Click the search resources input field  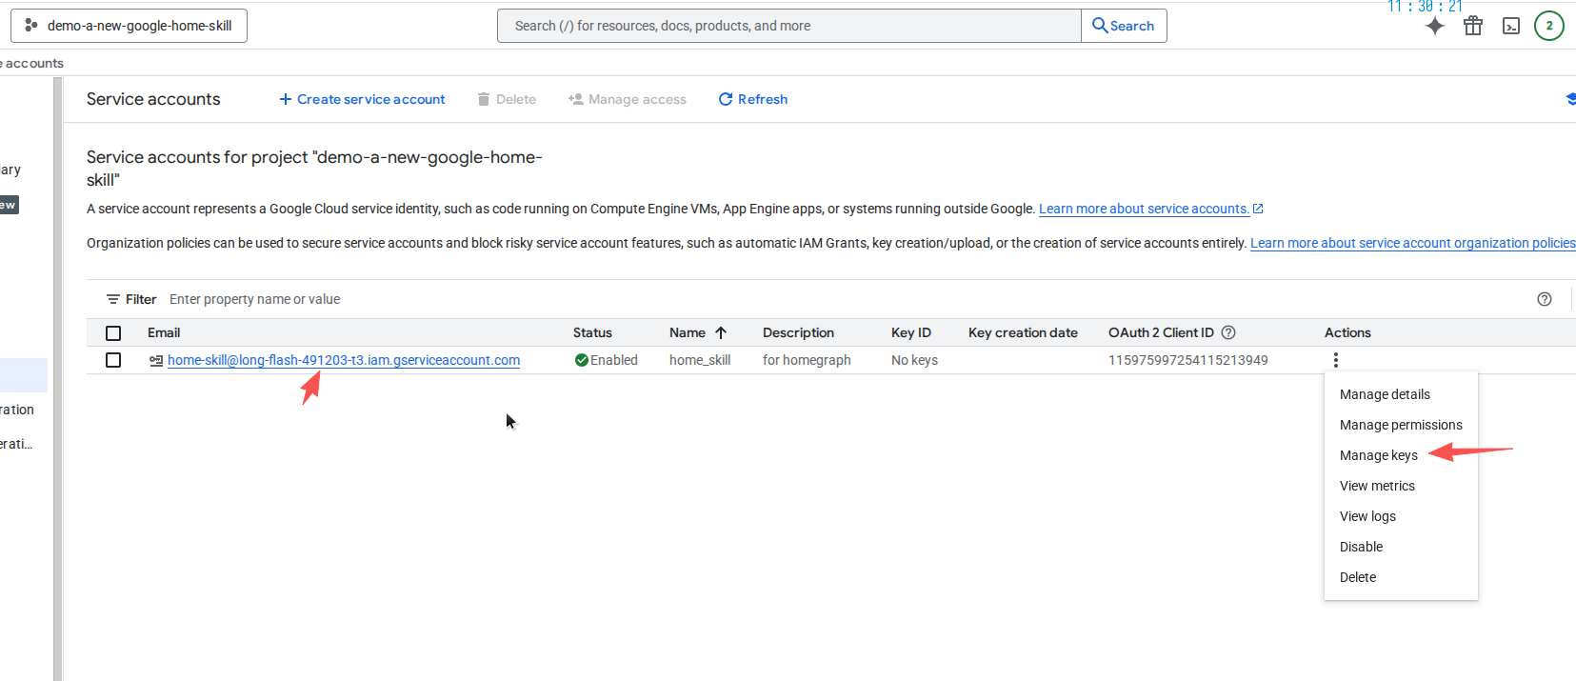pyautogui.click(x=788, y=26)
